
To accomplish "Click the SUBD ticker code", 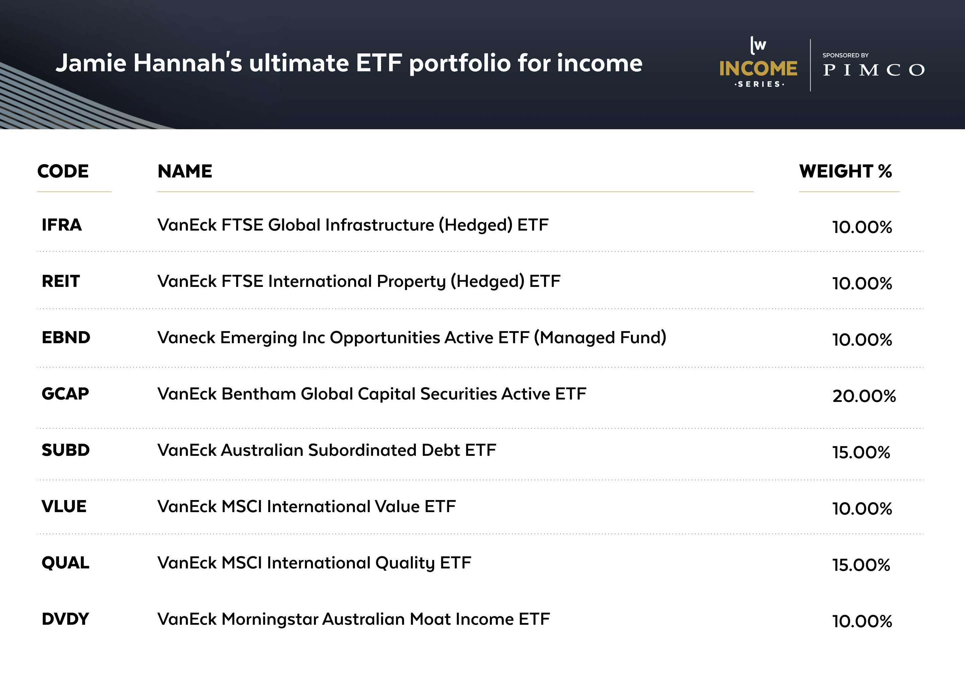I will coord(66,450).
